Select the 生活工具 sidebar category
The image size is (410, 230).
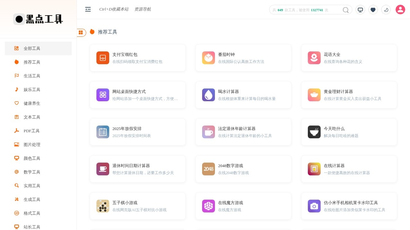[32, 76]
